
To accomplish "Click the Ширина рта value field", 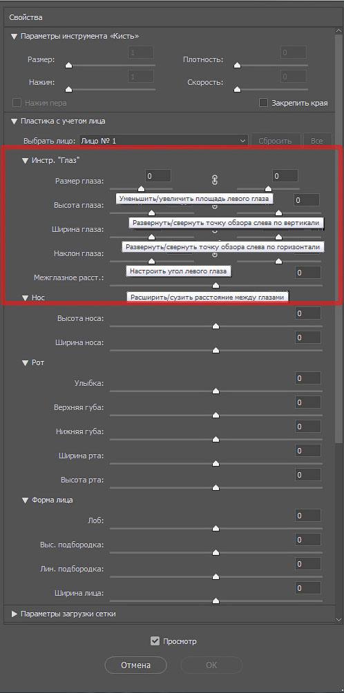I will [308, 451].
